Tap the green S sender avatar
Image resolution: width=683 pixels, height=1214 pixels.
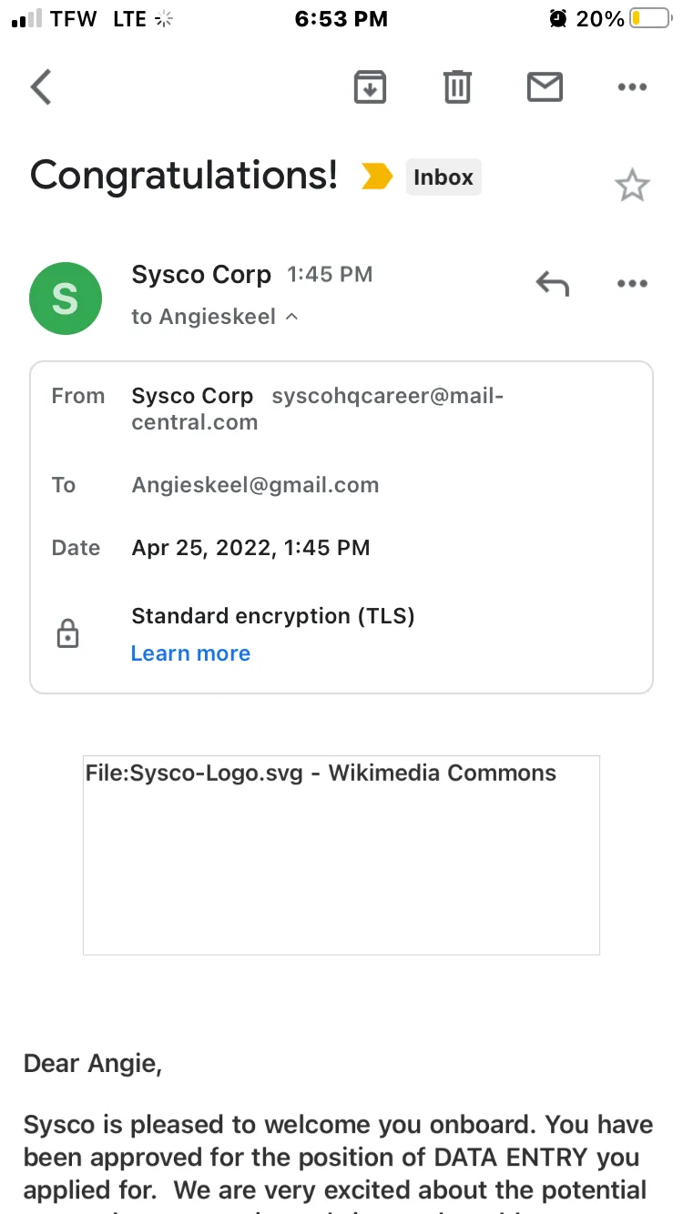(x=66, y=298)
